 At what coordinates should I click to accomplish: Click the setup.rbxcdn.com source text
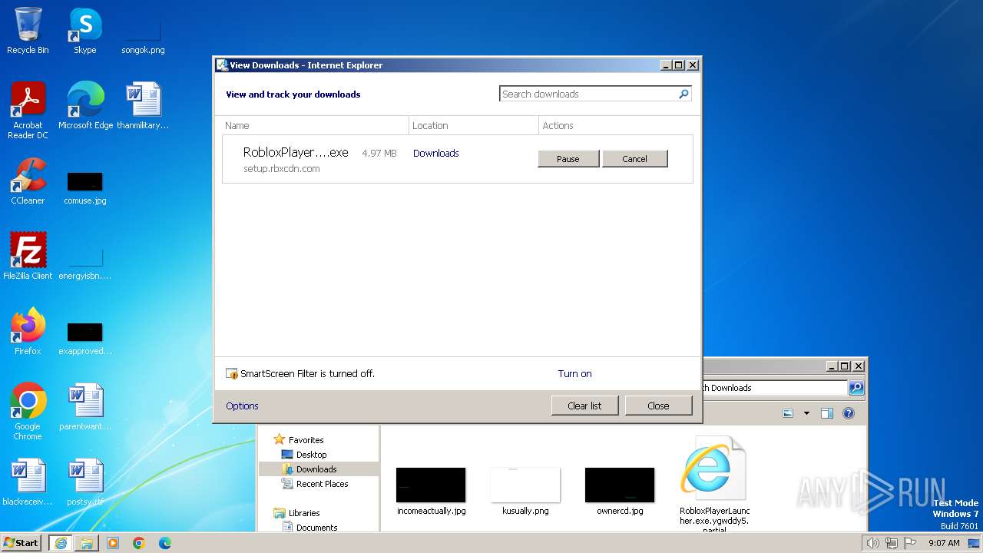pyautogui.click(x=281, y=169)
